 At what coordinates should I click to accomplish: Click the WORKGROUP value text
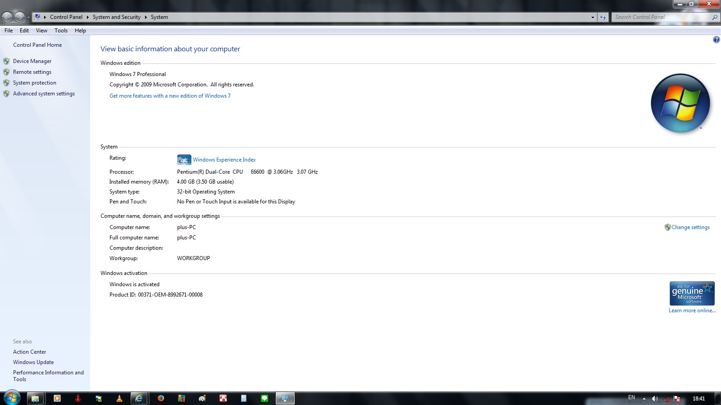click(193, 258)
